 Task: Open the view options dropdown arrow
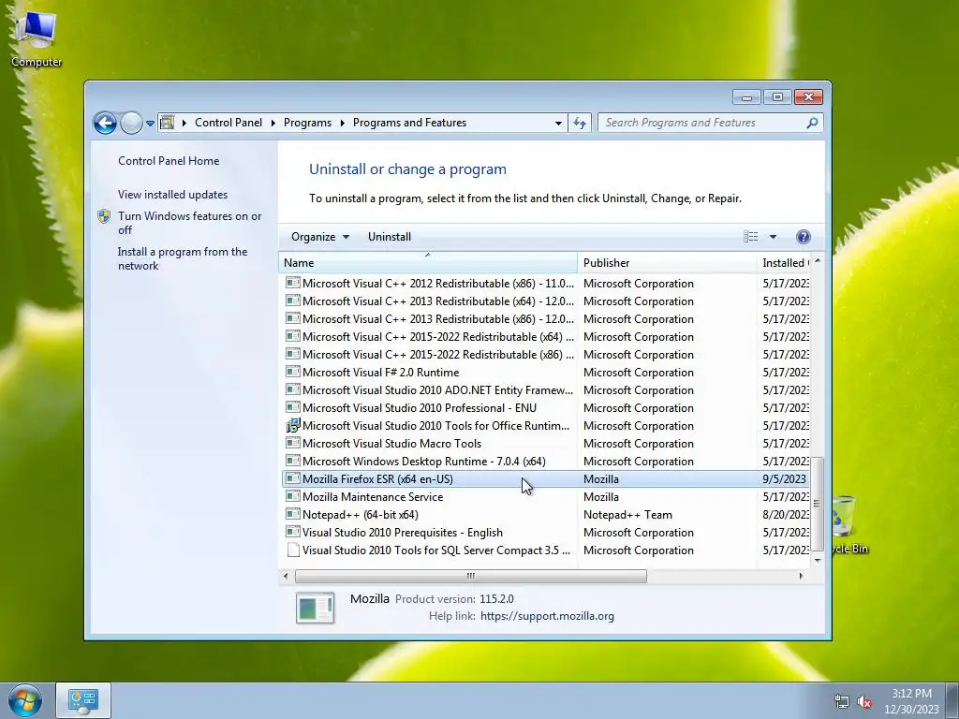tap(773, 237)
